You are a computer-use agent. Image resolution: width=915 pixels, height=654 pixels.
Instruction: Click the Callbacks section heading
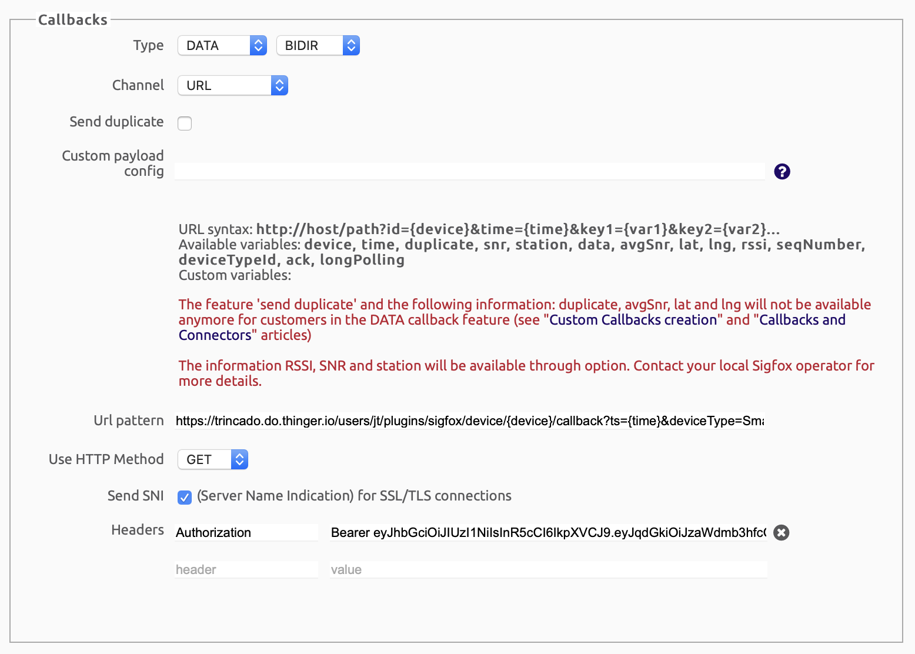73,20
